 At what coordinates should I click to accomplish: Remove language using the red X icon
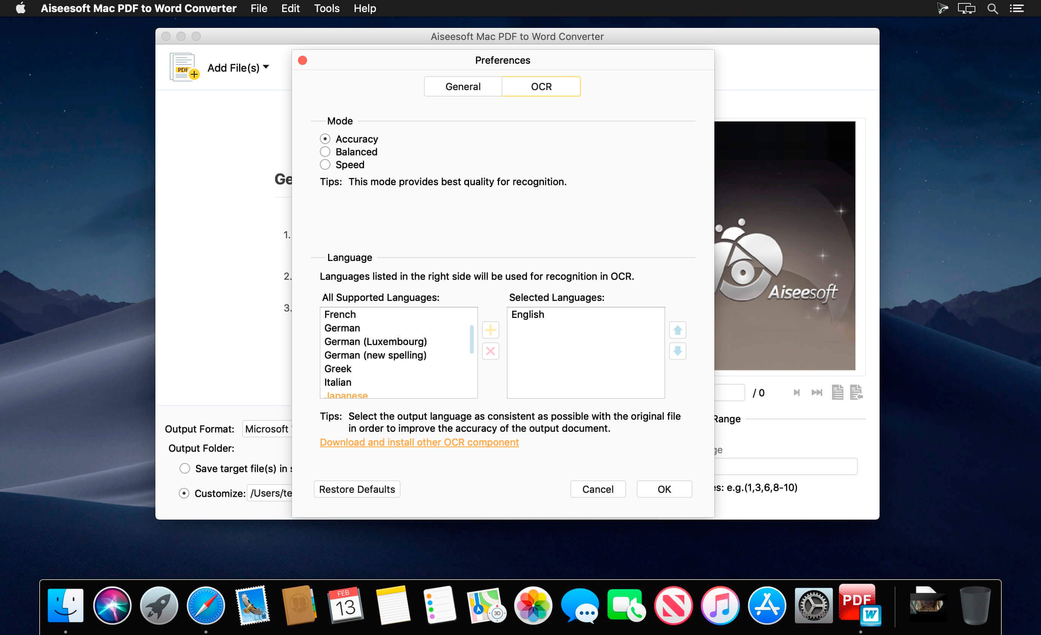pos(490,351)
